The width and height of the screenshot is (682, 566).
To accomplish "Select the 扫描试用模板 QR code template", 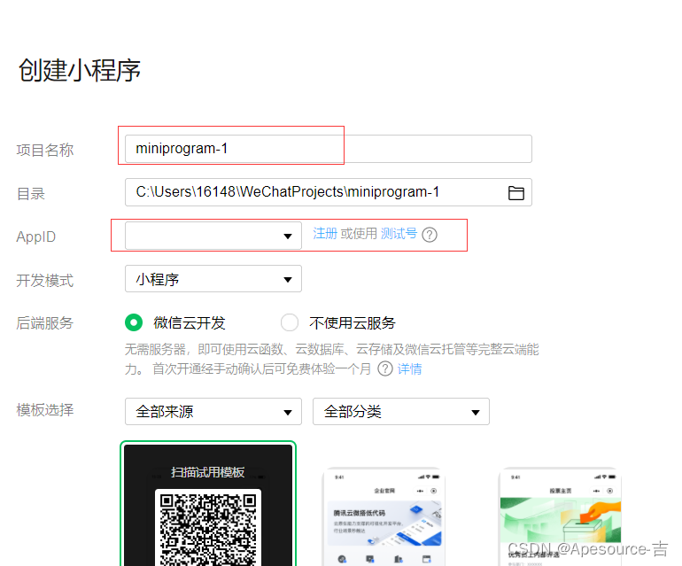I will click(208, 504).
